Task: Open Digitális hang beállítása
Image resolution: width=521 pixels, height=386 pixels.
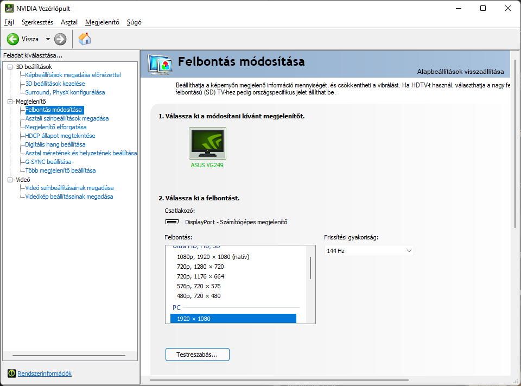Action: 55,144
